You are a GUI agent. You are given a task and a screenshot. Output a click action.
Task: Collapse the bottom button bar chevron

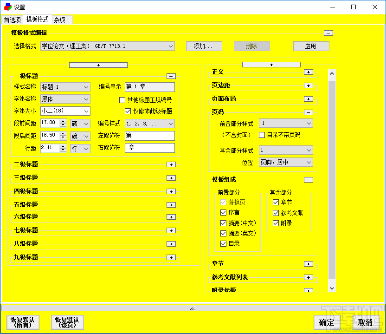pos(192,308)
